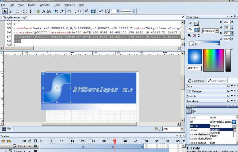Toggle the outline square in Timeline header
This screenshot has height=152, width=238.
point(36,141)
